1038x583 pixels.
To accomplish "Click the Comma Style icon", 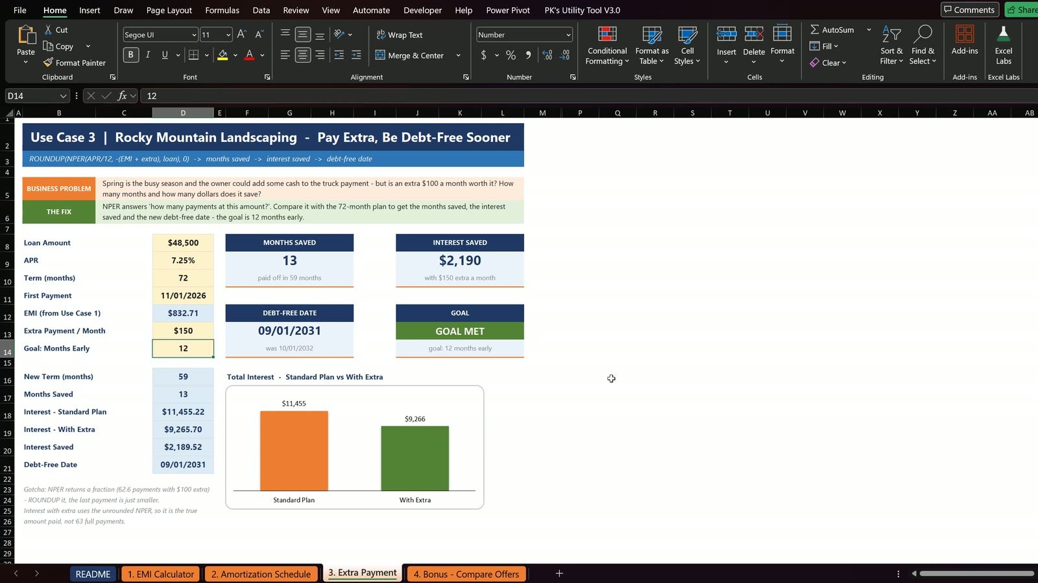I will (528, 55).
